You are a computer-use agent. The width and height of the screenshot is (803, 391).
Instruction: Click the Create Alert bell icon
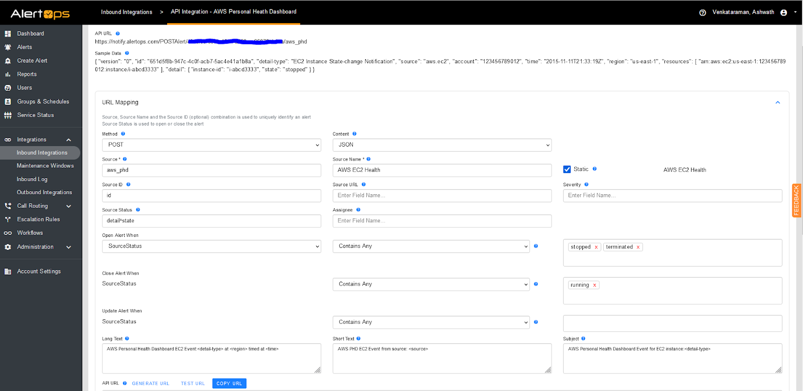(x=8, y=61)
